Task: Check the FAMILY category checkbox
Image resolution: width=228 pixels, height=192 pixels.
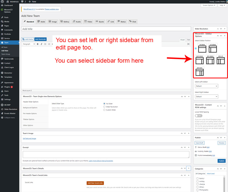Action: pyautogui.click(x=198, y=179)
